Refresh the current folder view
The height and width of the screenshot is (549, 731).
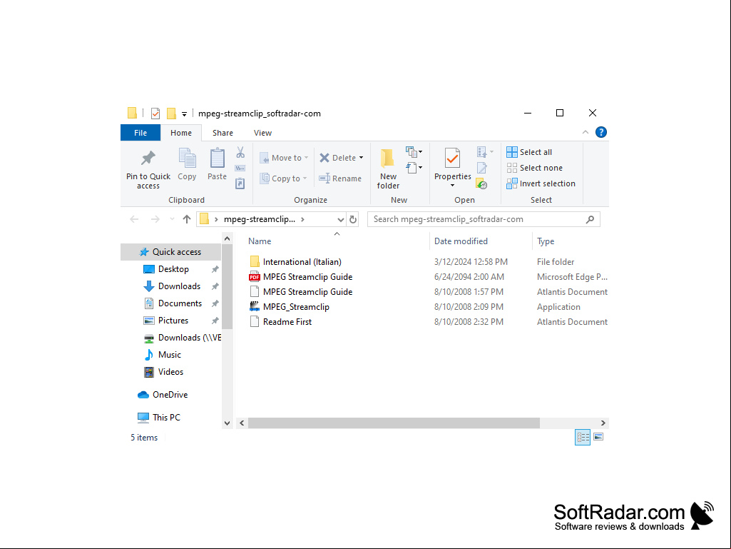(353, 219)
